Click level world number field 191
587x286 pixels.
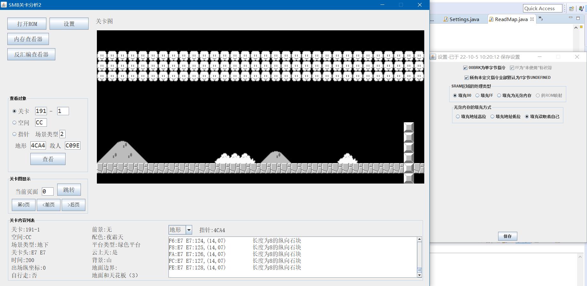tap(41, 111)
